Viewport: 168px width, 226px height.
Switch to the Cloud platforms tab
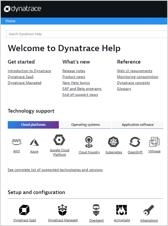(x=33, y=125)
